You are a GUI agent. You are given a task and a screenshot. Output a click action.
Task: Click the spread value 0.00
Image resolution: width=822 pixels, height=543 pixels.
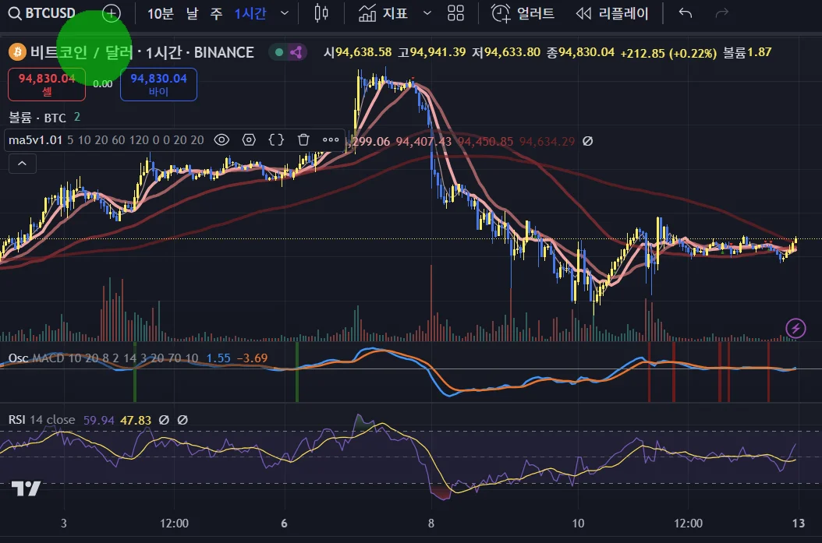pos(103,84)
